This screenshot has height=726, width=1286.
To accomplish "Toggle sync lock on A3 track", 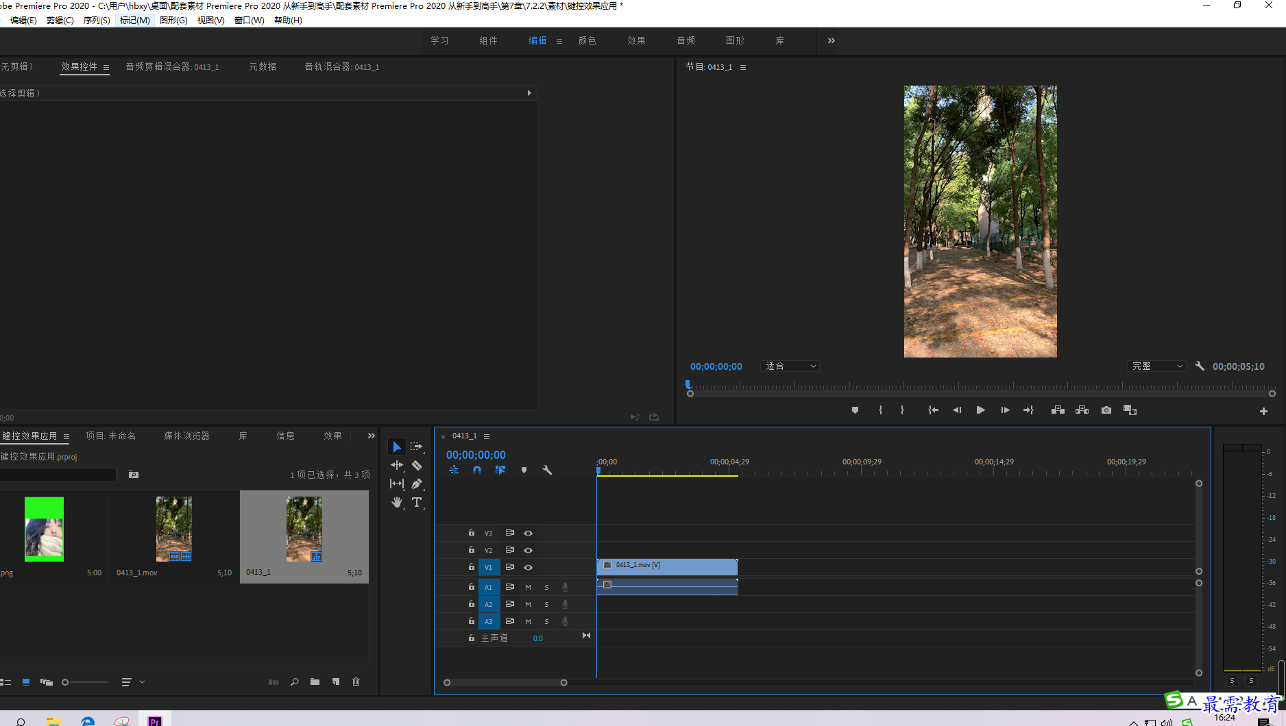I will pos(509,621).
